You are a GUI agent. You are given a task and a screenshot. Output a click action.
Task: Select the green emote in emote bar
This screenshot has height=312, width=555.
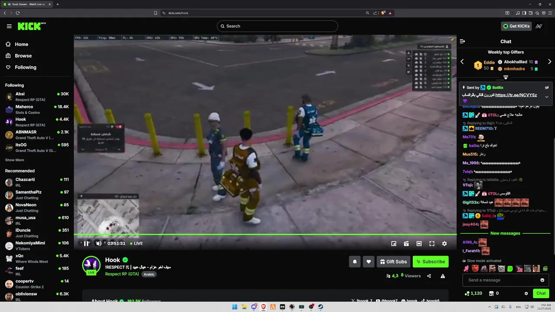click(x=510, y=269)
